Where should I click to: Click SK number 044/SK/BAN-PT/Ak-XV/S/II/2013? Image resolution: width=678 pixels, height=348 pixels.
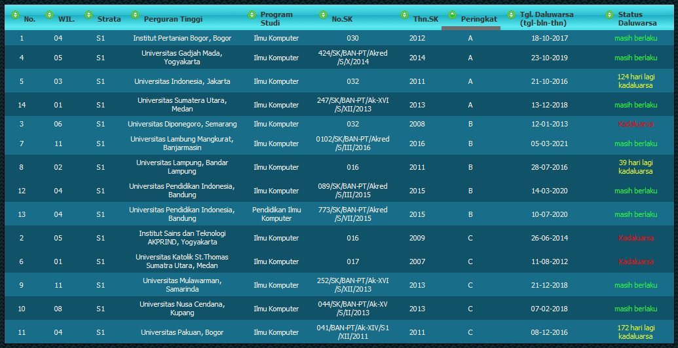(x=352, y=309)
